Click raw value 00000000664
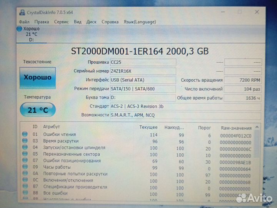 [x=235, y=169]
